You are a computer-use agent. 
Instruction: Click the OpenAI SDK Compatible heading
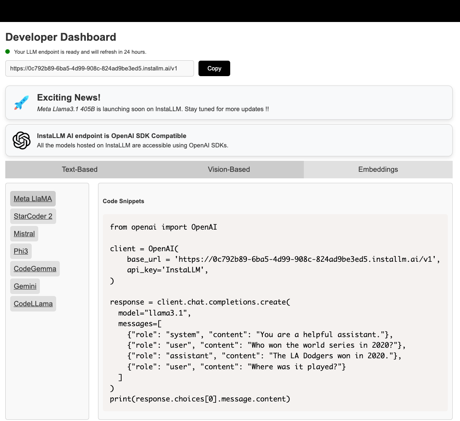click(x=111, y=136)
